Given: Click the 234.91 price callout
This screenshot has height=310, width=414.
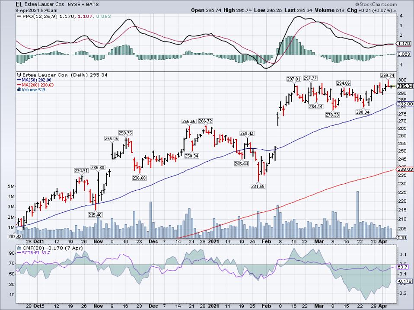Looking at the screenshot, I should pos(81,171).
